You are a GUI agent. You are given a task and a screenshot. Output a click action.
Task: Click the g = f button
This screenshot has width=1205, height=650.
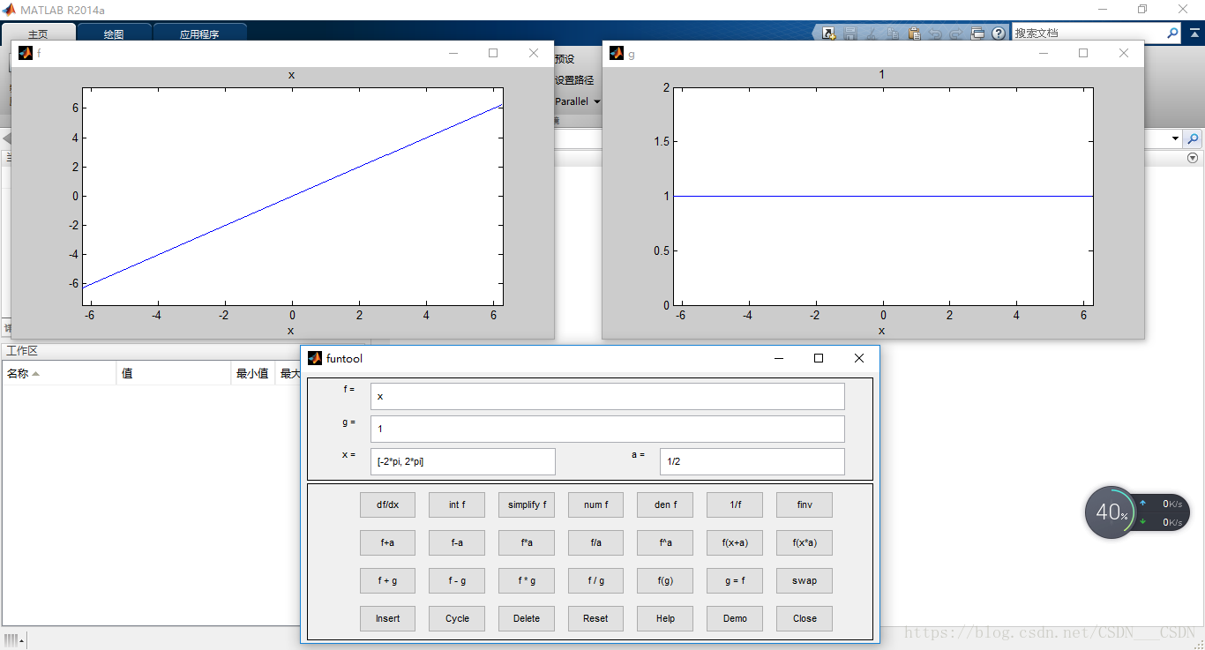[735, 581]
